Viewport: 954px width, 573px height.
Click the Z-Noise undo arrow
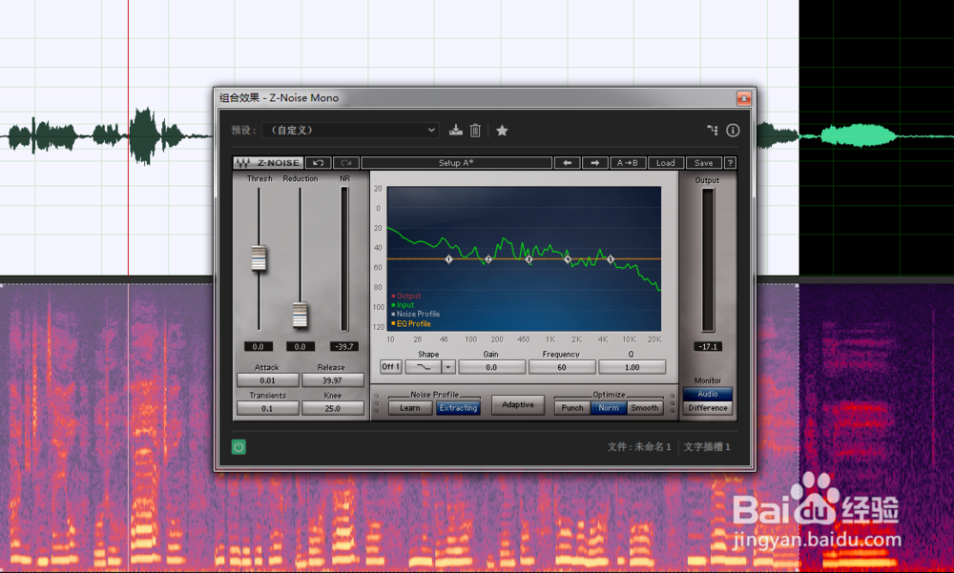pyautogui.click(x=319, y=163)
